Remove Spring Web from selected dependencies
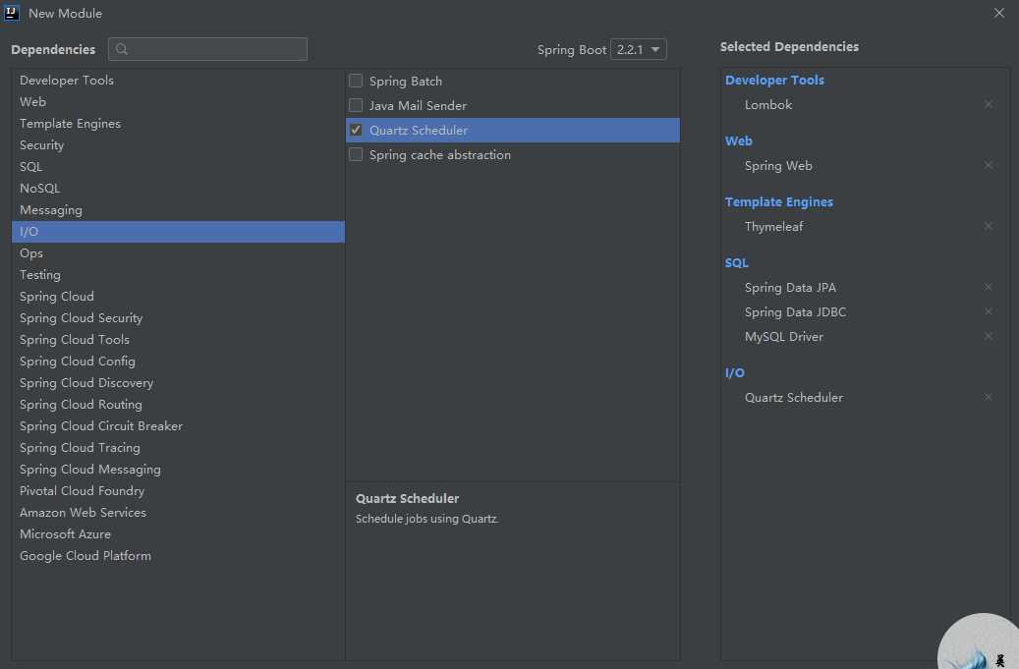Viewport: 1019px width, 669px height. point(988,166)
